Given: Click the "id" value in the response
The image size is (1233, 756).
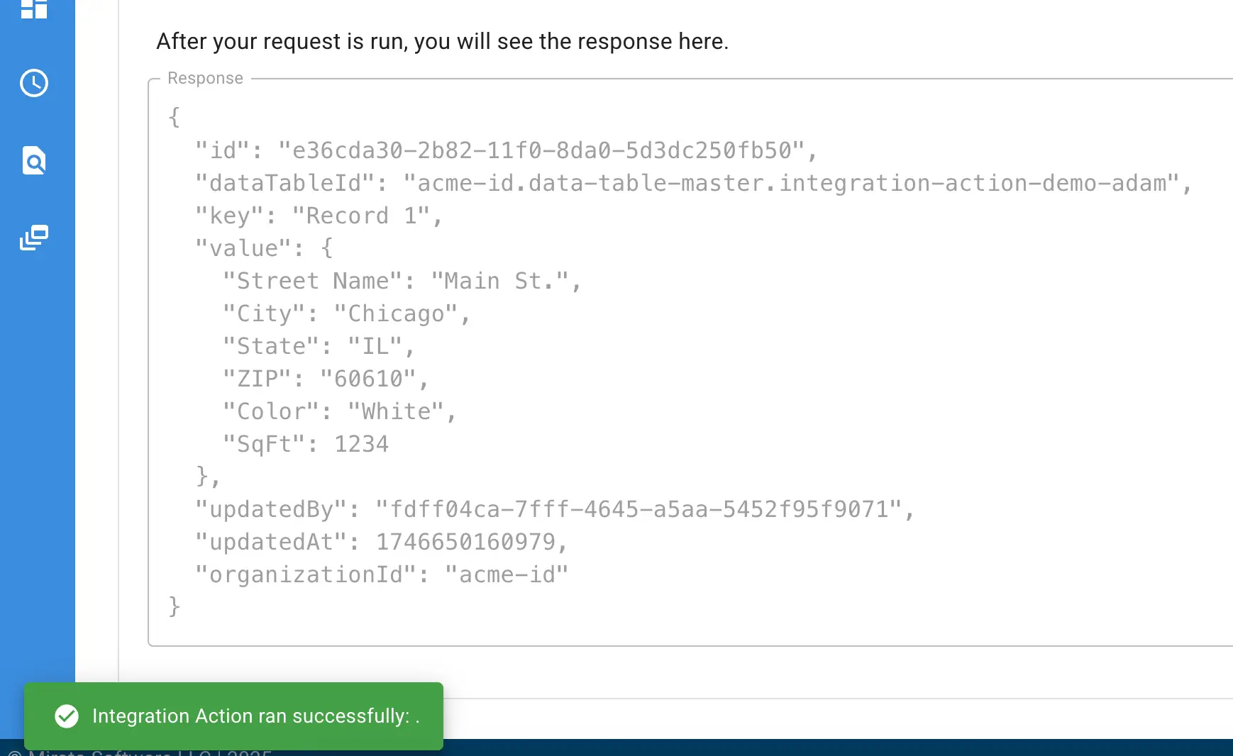Looking at the screenshot, I should (541, 150).
